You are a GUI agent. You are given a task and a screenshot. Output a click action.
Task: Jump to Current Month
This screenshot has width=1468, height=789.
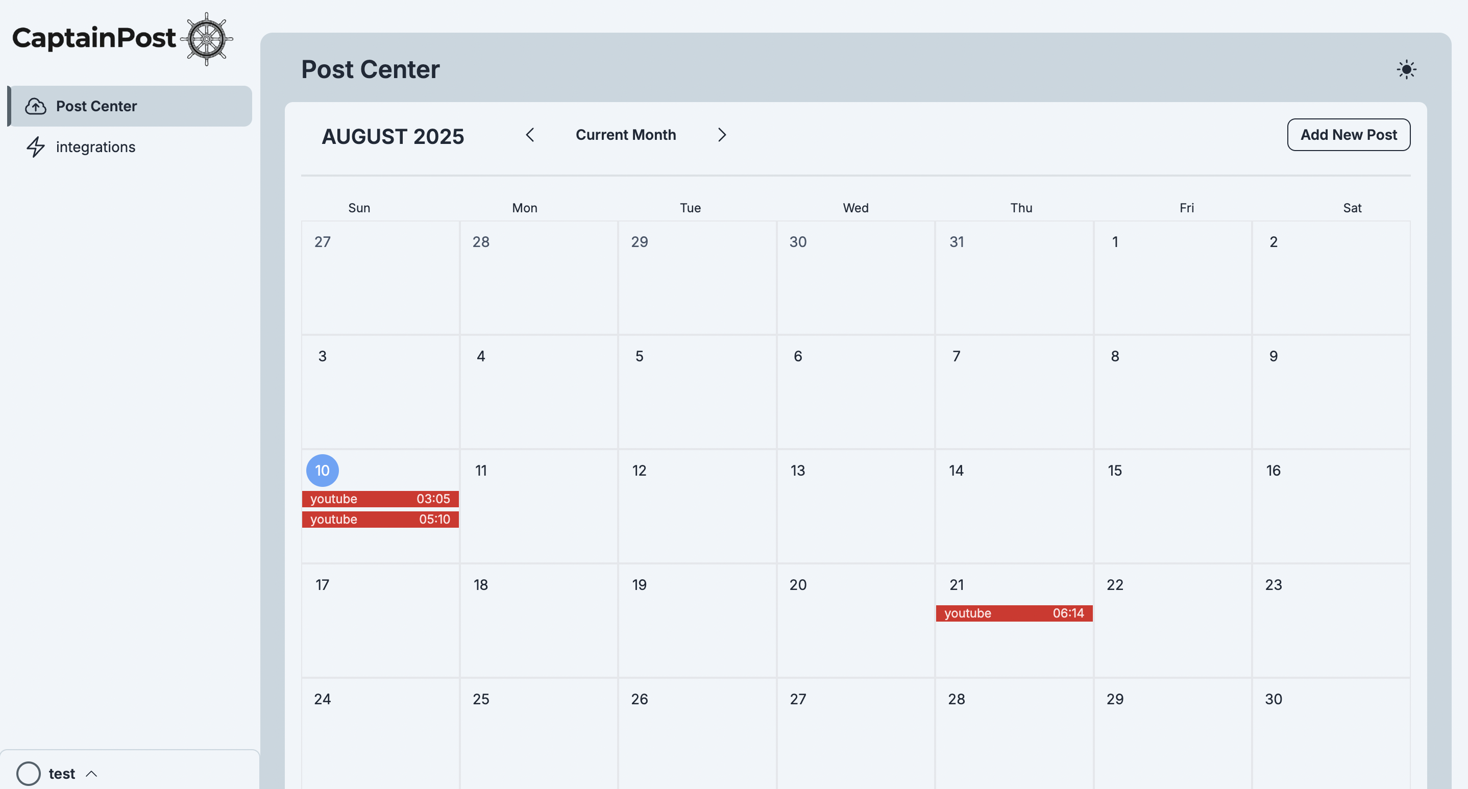tap(626, 135)
